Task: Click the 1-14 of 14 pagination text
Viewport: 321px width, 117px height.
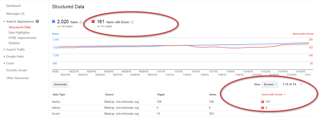Action: point(289,84)
